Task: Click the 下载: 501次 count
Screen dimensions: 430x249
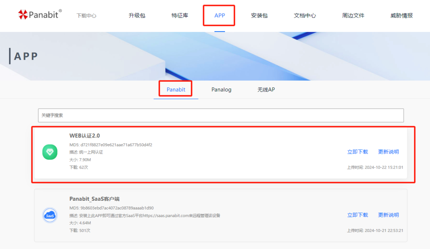Action: (80, 230)
